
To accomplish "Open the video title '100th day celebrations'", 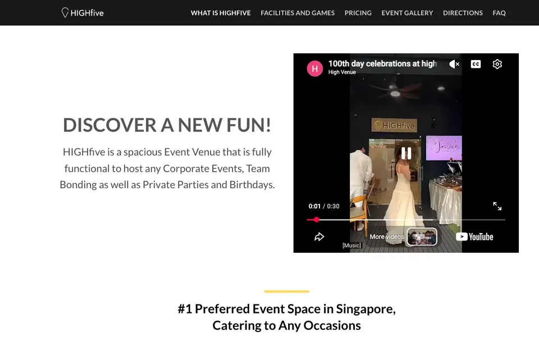I will click(x=382, y=63).
